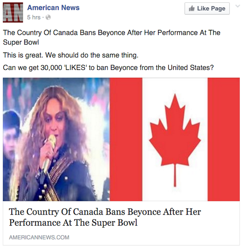Click the word "Super Bowl" in post caption
This screenshot has height=247, width=243.
[21, 42]
